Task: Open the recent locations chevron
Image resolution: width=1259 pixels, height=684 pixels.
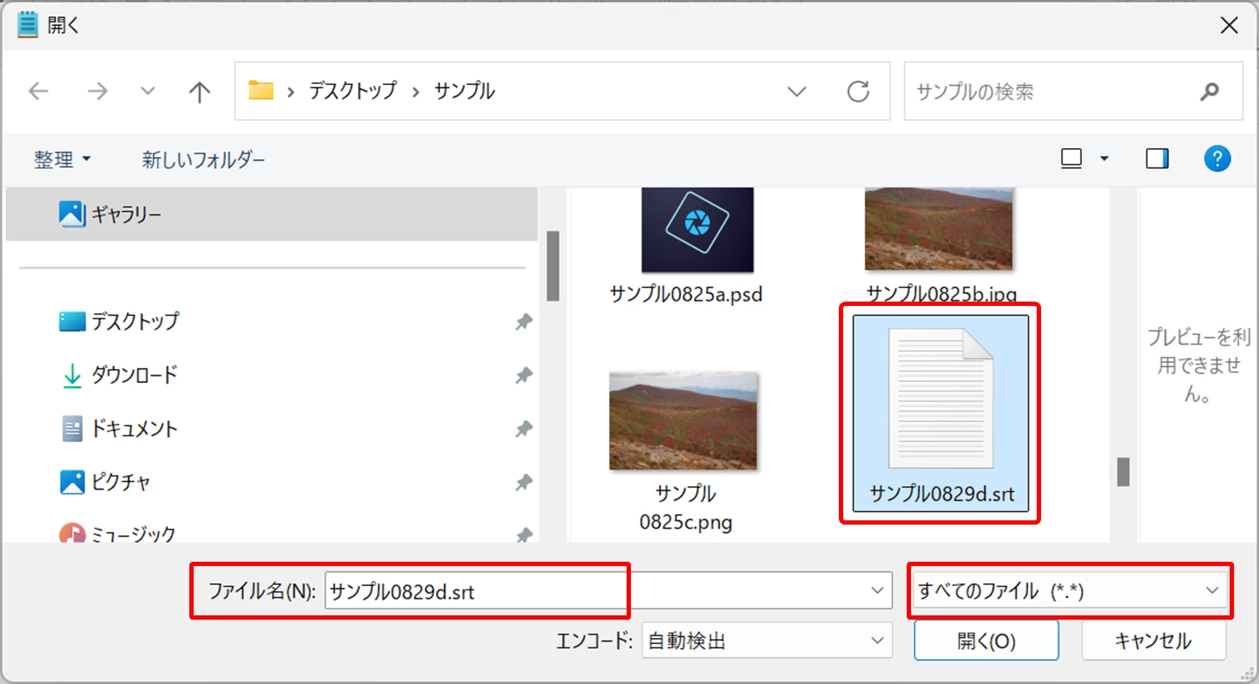Action: (x=148, y=91)
